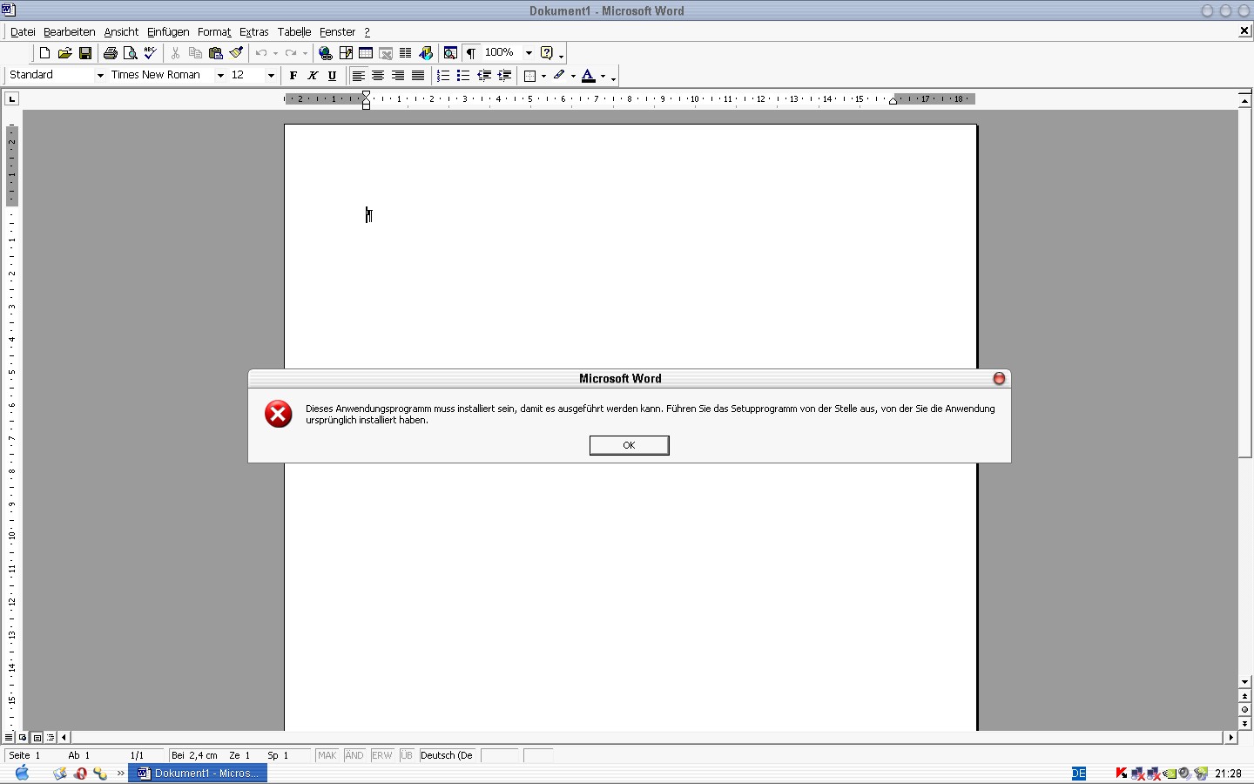This screenshot has height=784, width=1254.
Task: Toggle paragraph marks display (¶)
Action: pyautogui.click(x=470, y=53)
